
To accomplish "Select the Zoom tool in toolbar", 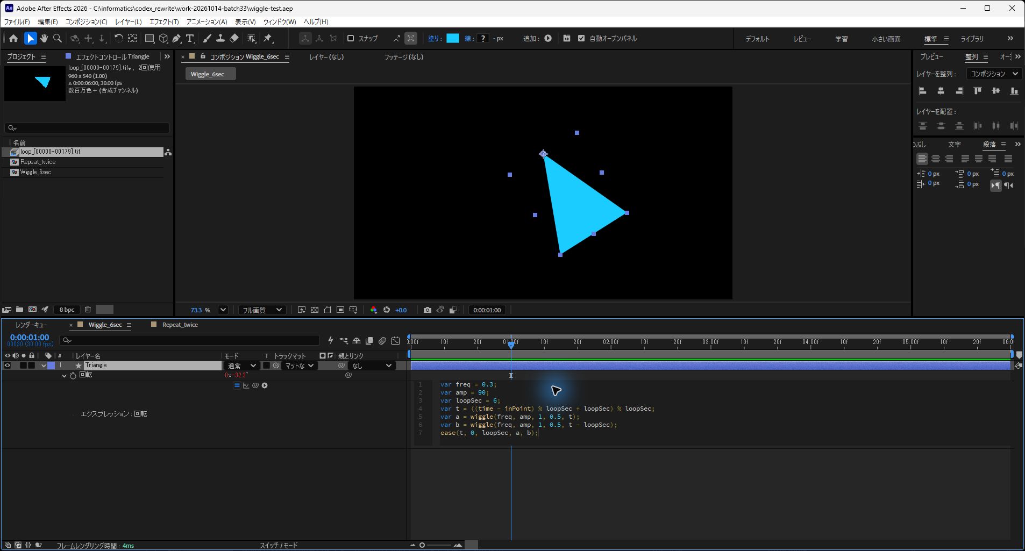I will click(58, 38).
